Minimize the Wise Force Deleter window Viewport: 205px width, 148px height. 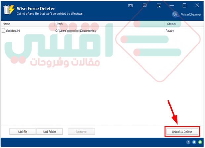pyautogui.click(x=172, y=6)
